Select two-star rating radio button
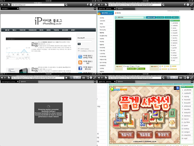Screen dimensions: 194x146 pos(165,66)
